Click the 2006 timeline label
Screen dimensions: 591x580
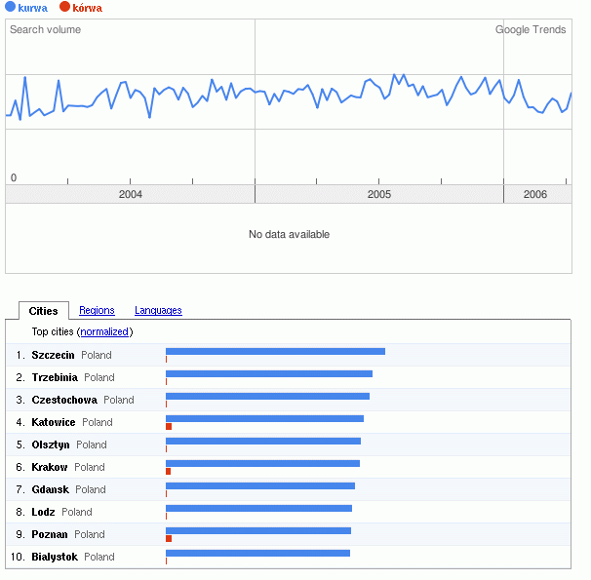click(x=535, y=195)
